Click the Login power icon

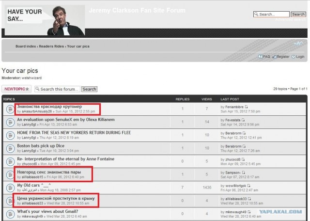[x=294, y=57]
